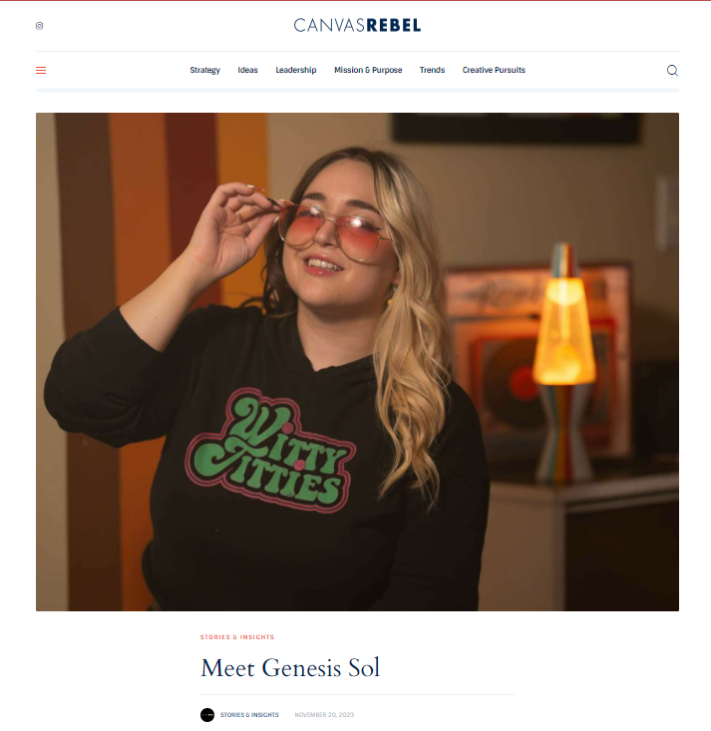Screen dimensions: 711x731
Task: Click the Meet Genesis Sol headline
Action: pyautogui.click(x=290, y=667)
